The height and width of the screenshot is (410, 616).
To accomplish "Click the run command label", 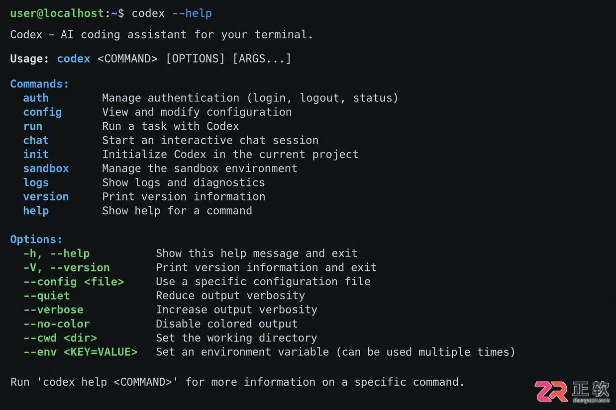I will tap(33, 126).
